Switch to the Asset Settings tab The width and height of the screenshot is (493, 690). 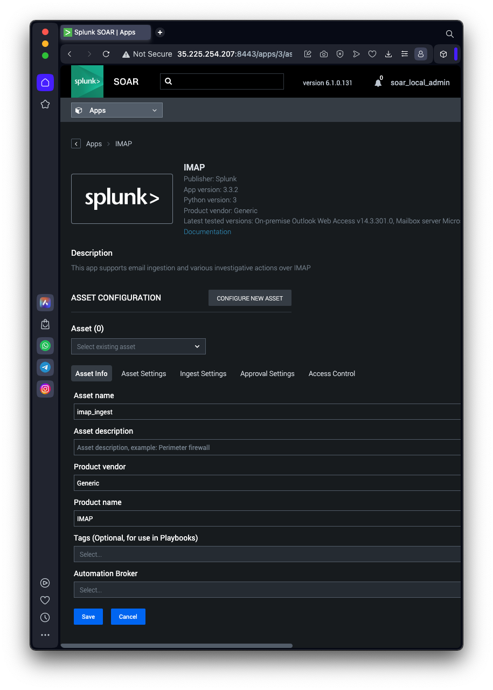pos(144,373)
